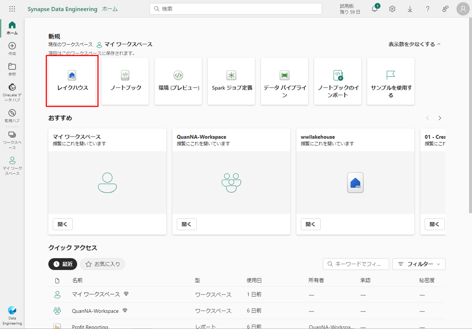Open the Data Engineering experience switcher
The height and width of the screenshot is (329, 472).
12,316
